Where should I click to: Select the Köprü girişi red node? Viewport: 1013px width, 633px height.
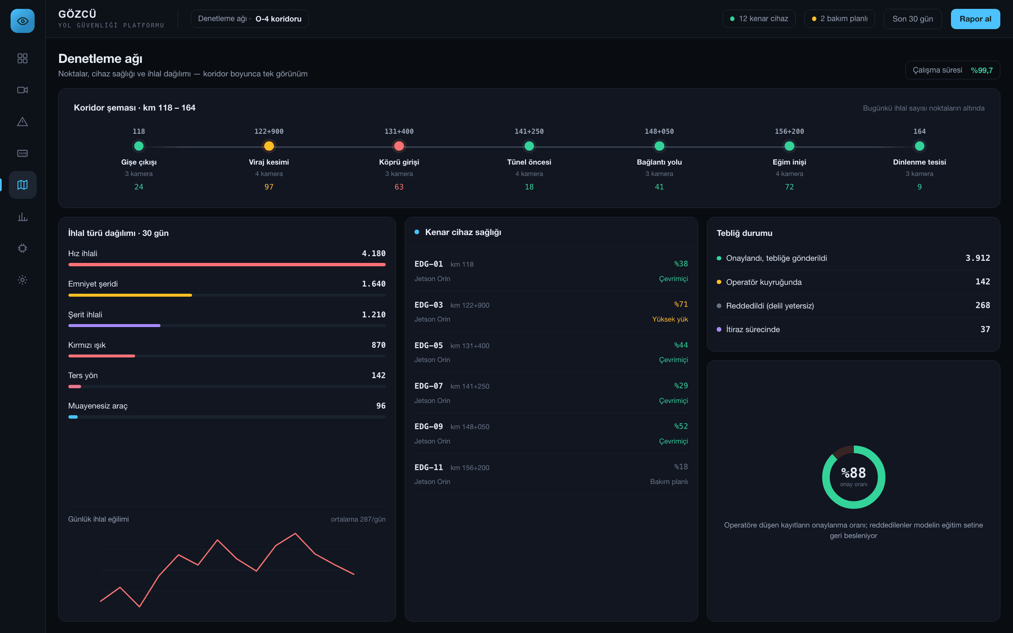(399, 146)
